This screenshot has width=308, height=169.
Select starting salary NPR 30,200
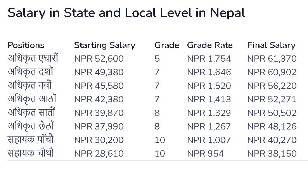99,140
